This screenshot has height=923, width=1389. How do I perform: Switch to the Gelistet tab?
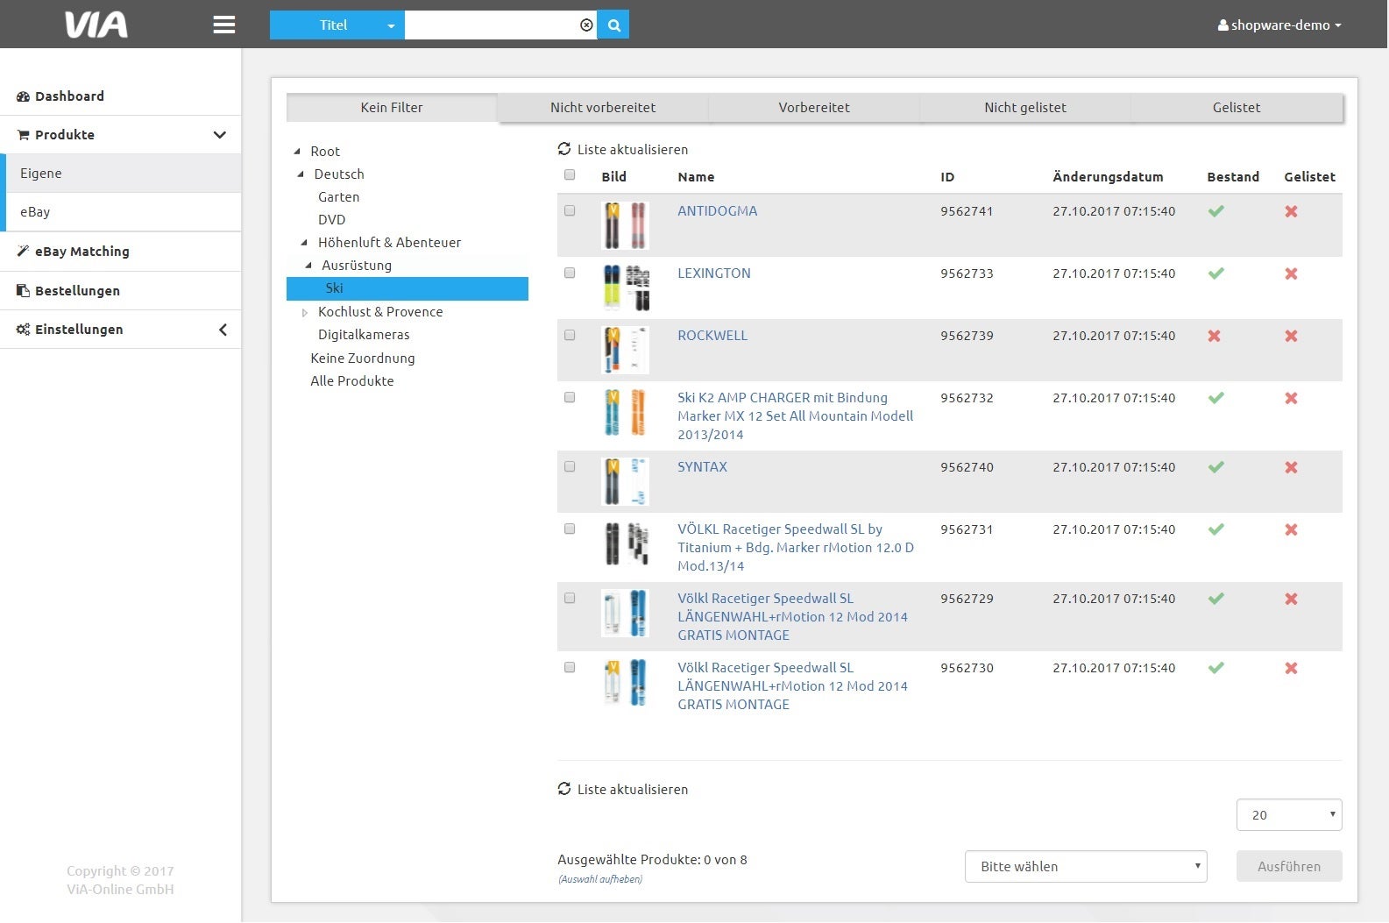(x=1237, y=107)
